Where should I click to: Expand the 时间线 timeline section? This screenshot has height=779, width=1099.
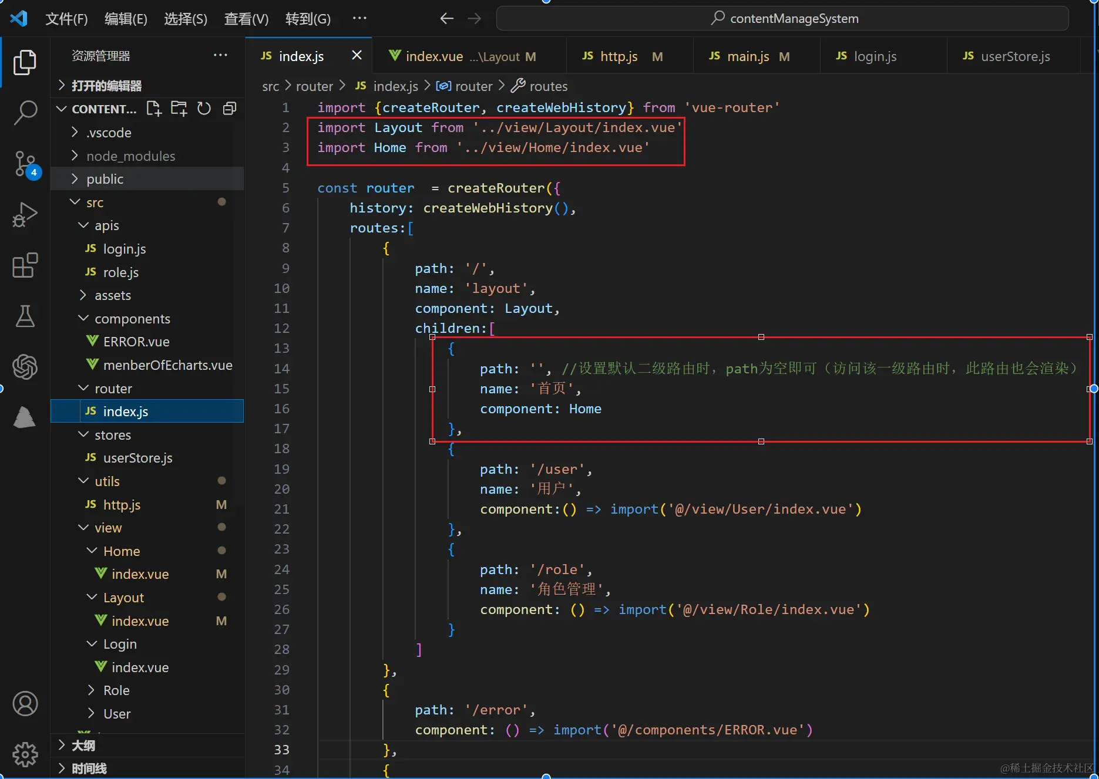pos(147,768)
